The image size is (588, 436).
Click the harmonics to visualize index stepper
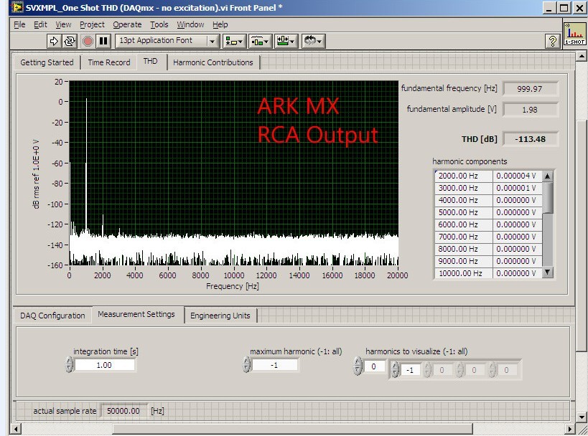[358, 366]
